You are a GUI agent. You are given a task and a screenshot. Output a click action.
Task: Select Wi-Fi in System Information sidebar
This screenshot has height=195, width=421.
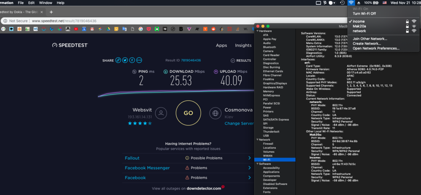point(275,160)
